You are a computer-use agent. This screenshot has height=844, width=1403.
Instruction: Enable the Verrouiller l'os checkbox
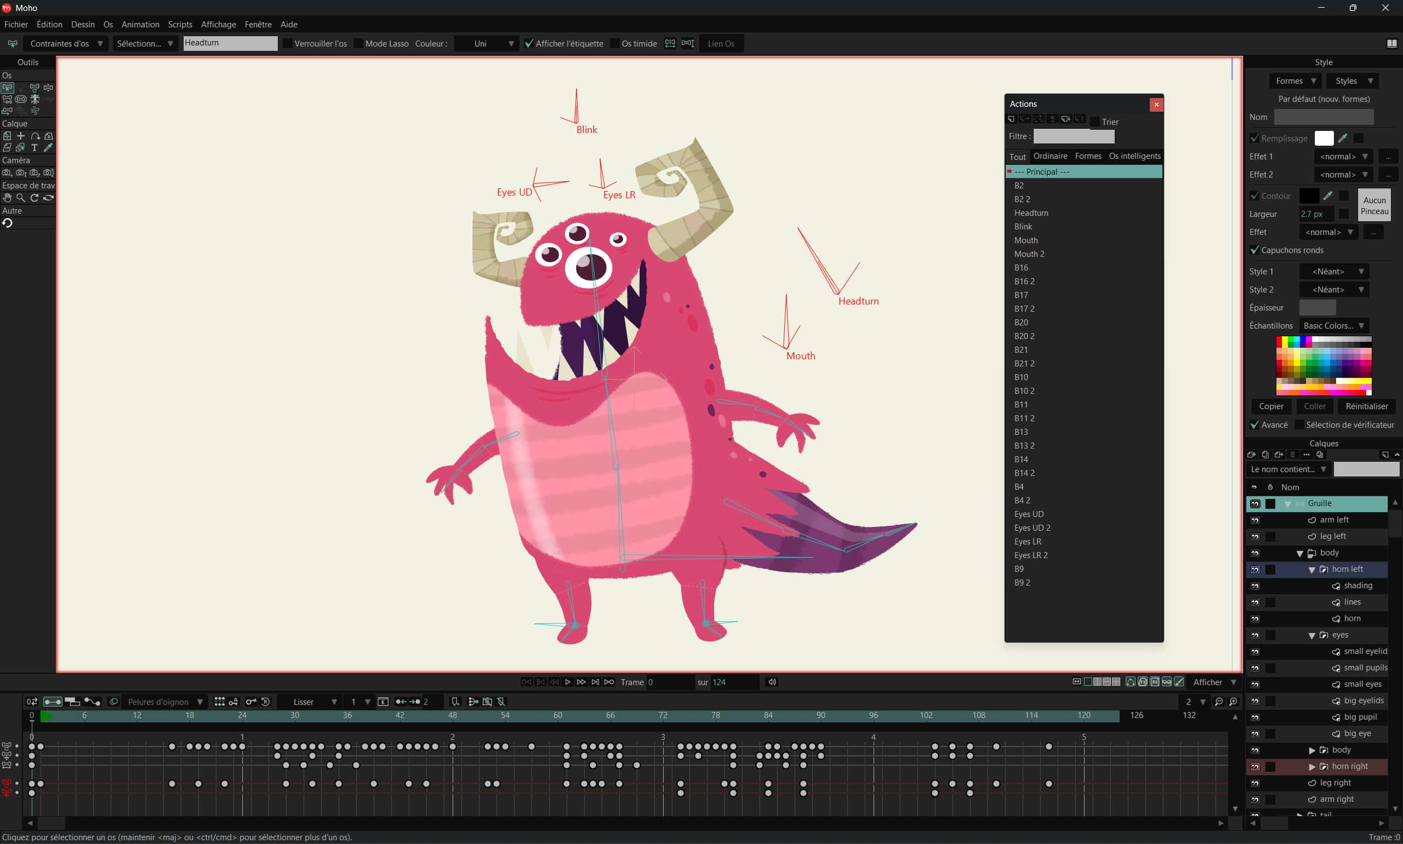288,44
